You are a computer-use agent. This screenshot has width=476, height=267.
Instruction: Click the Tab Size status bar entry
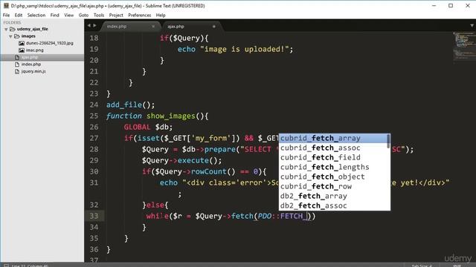[x=422, y=266]
